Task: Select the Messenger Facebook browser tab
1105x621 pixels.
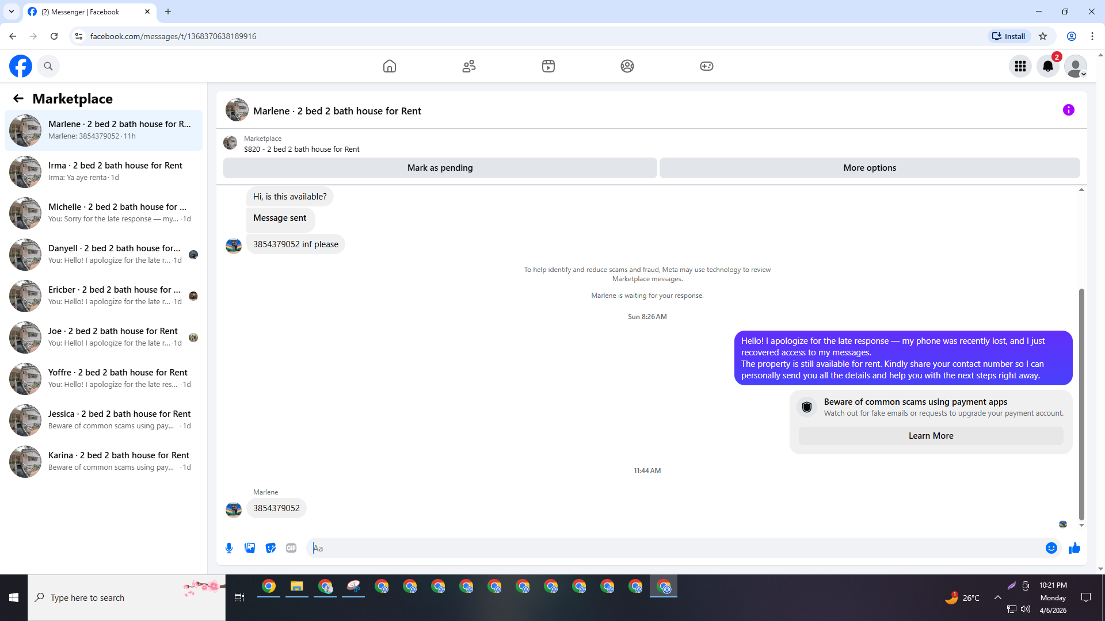Action: tap(89, 11)
